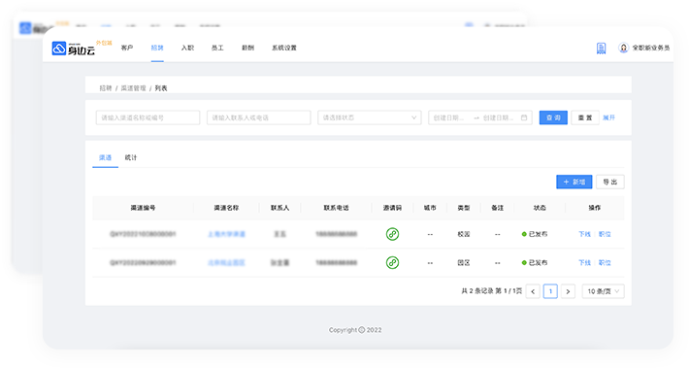Click 职位 in second table row

[605, 263]
